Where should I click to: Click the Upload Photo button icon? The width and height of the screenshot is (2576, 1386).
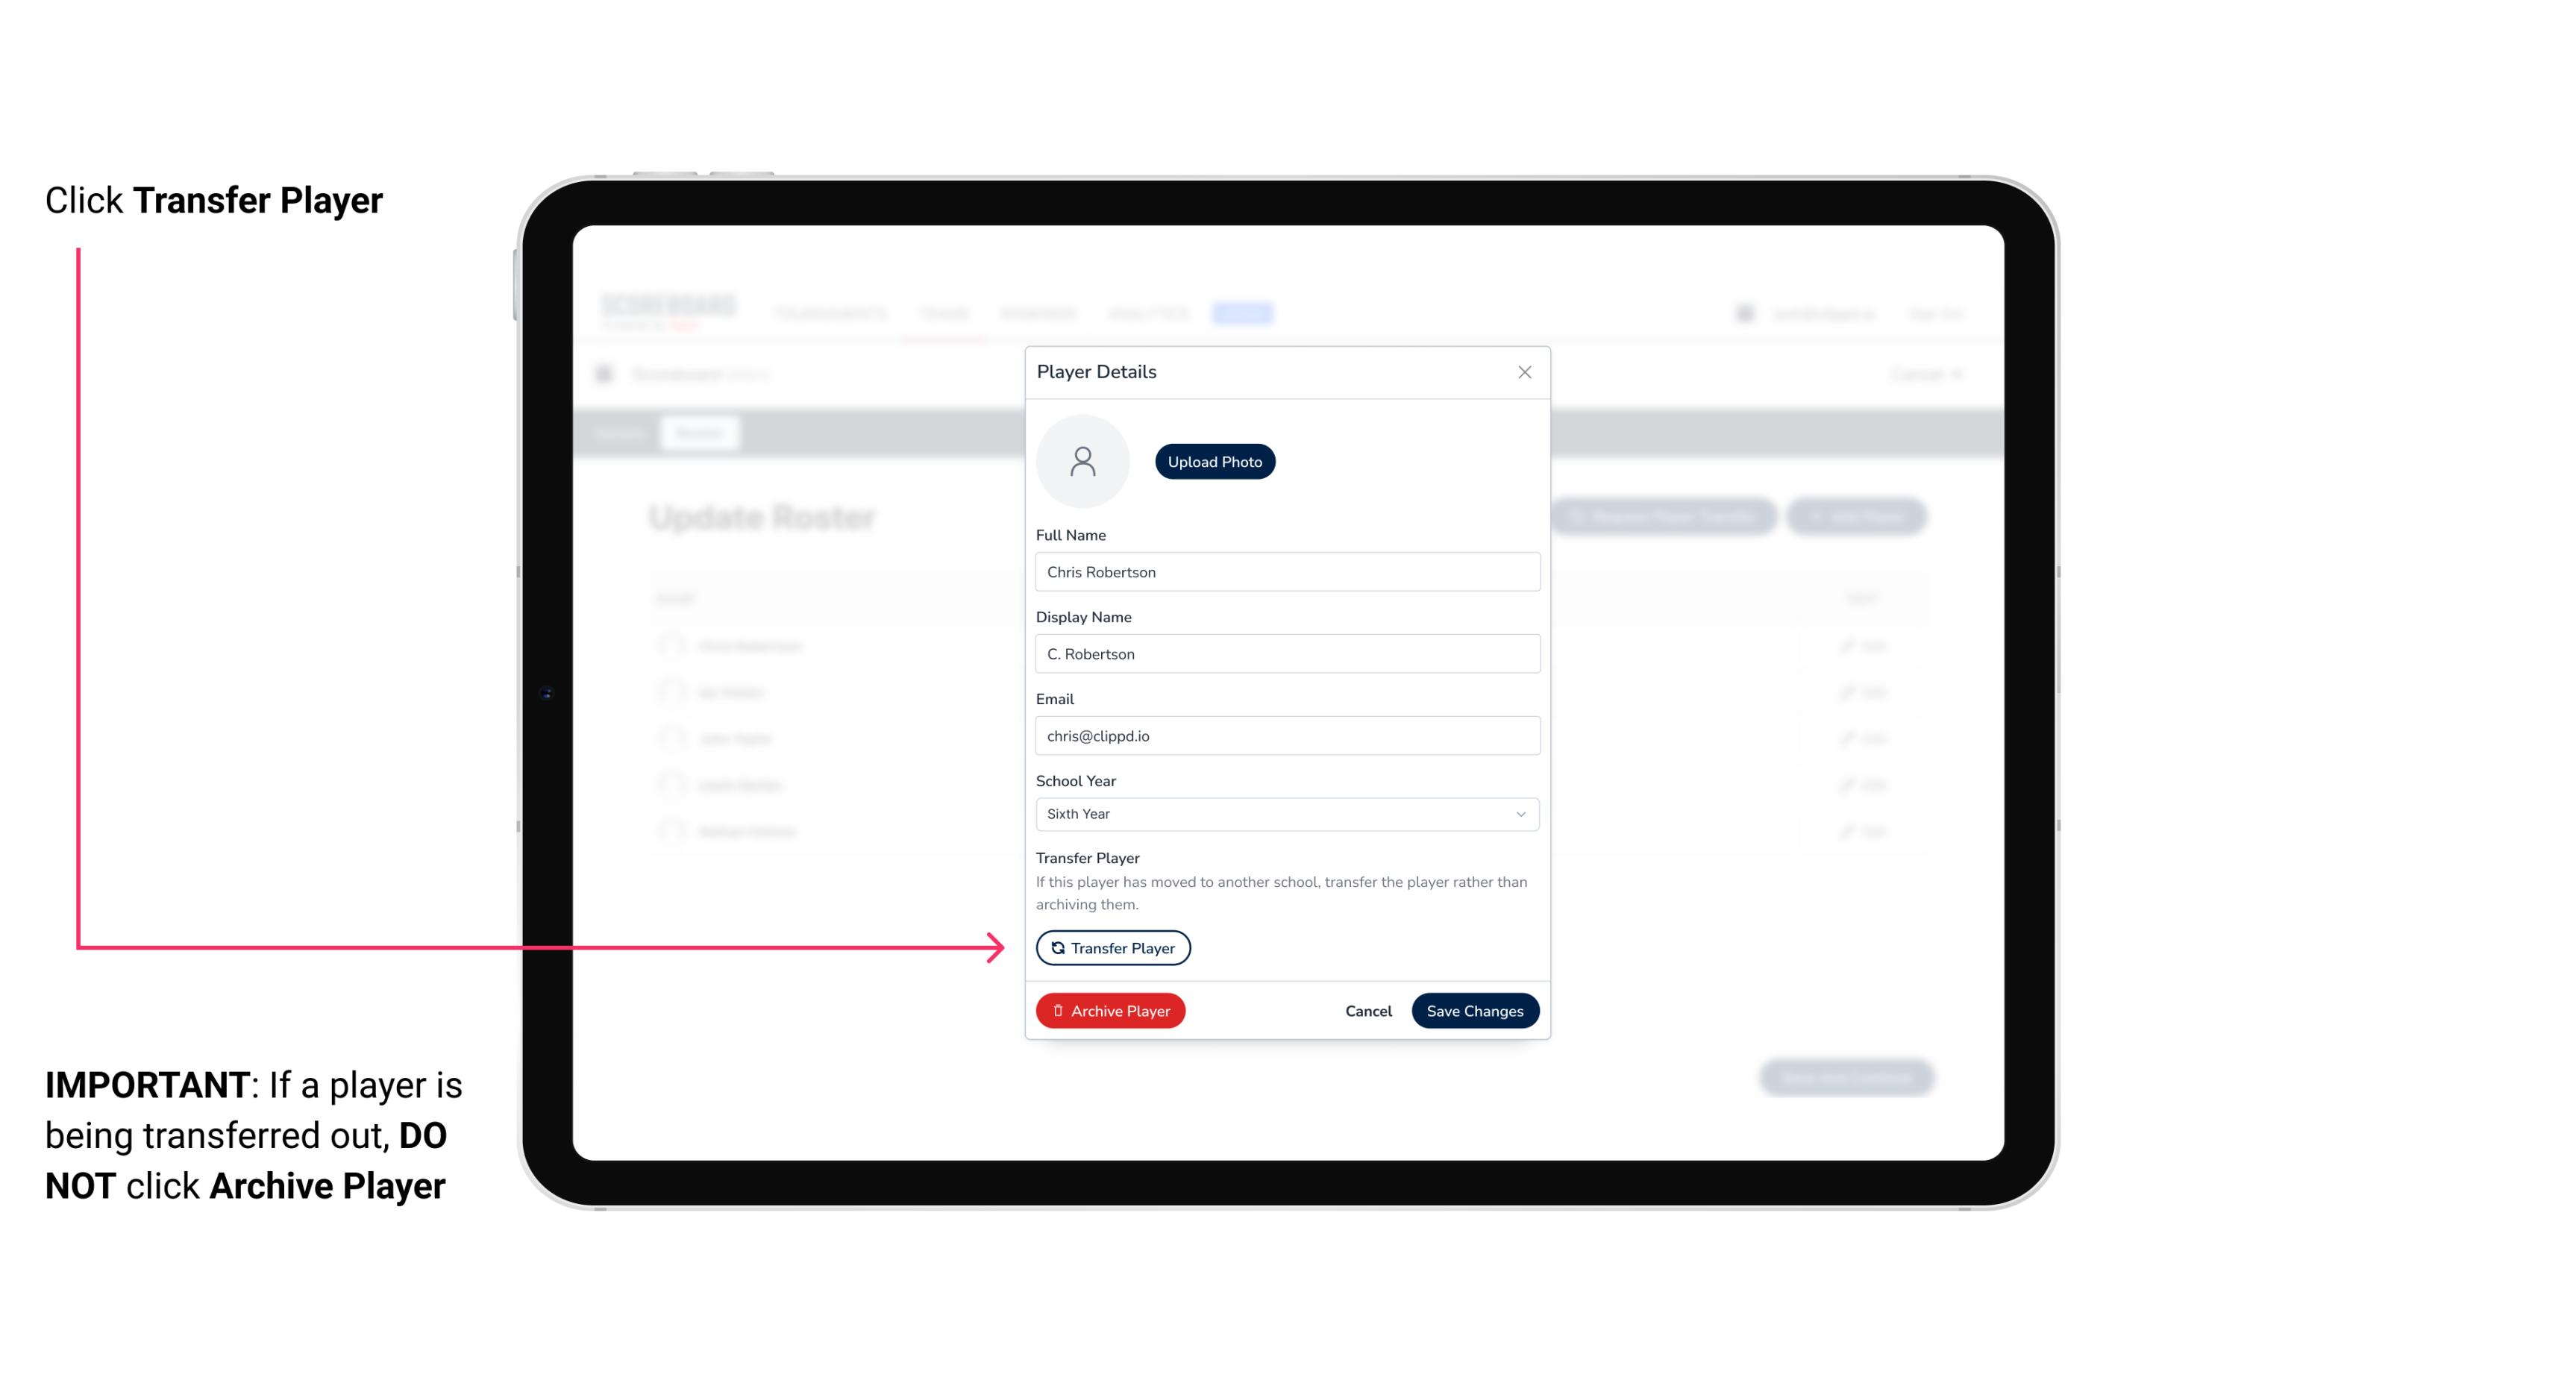coord(1215,461)
